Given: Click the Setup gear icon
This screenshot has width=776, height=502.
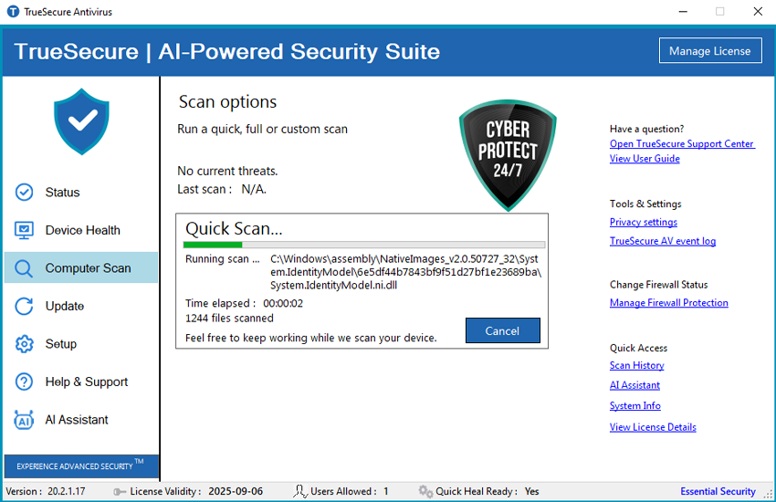Looking at the screenshot, I should [x=25, y=344].
